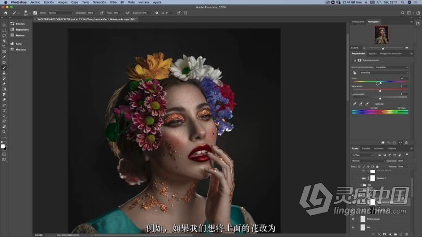
Task: Open layer Relleno dropdown arrow
Action: click(x=406, y=167)
